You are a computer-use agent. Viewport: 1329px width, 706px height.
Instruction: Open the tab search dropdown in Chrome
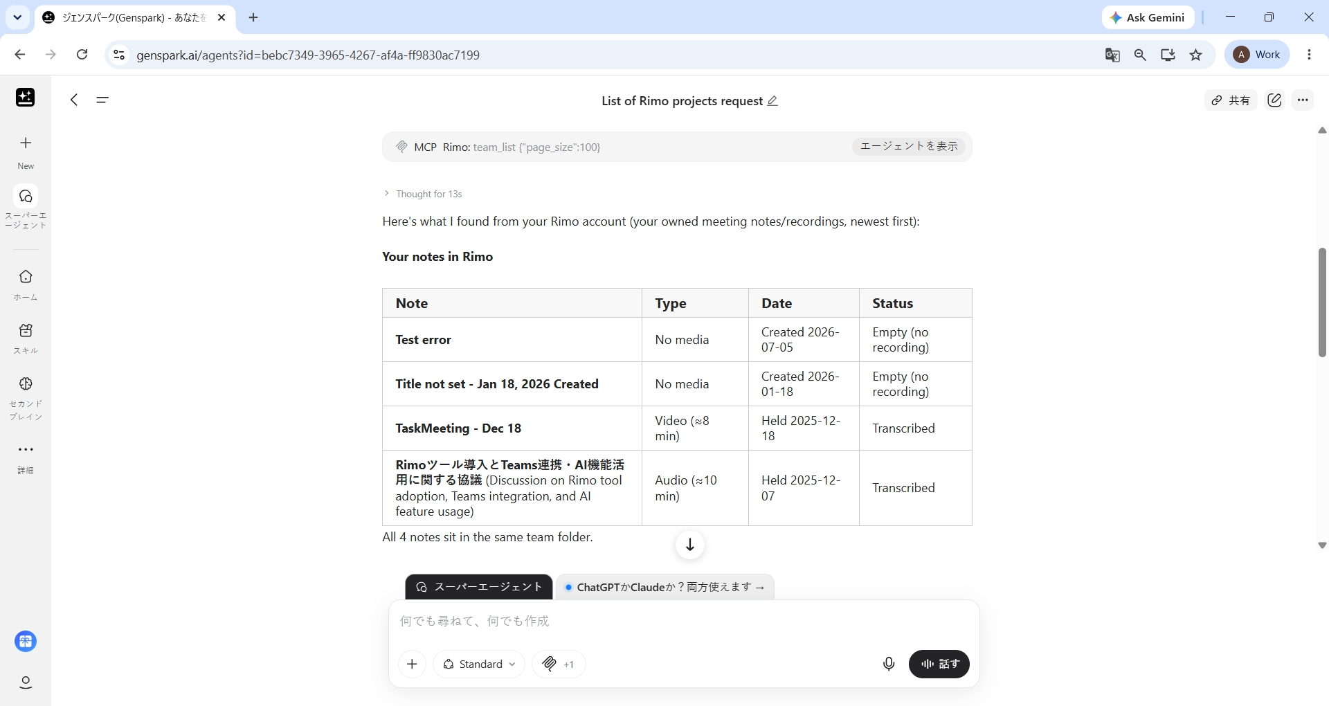point(17,17)
